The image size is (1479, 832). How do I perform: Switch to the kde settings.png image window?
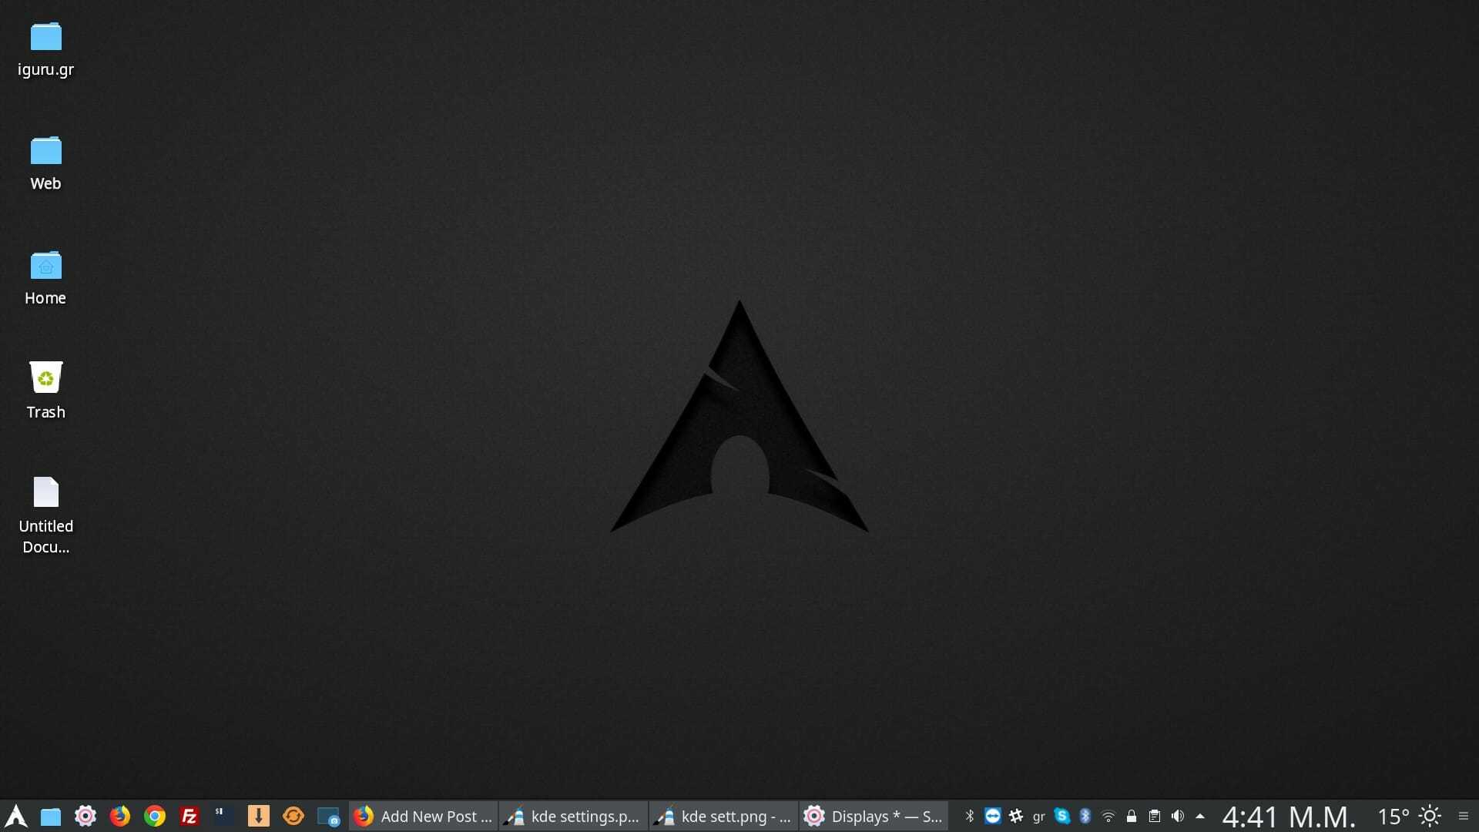click(x=573, y=816)
